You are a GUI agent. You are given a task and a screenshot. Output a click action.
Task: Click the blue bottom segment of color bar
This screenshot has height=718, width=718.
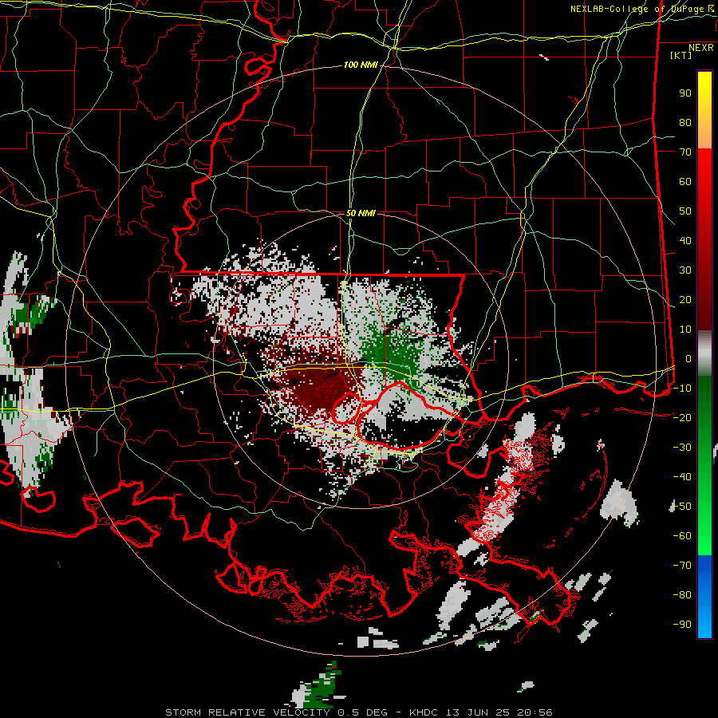pyautogui.click(x=704, y=596)
